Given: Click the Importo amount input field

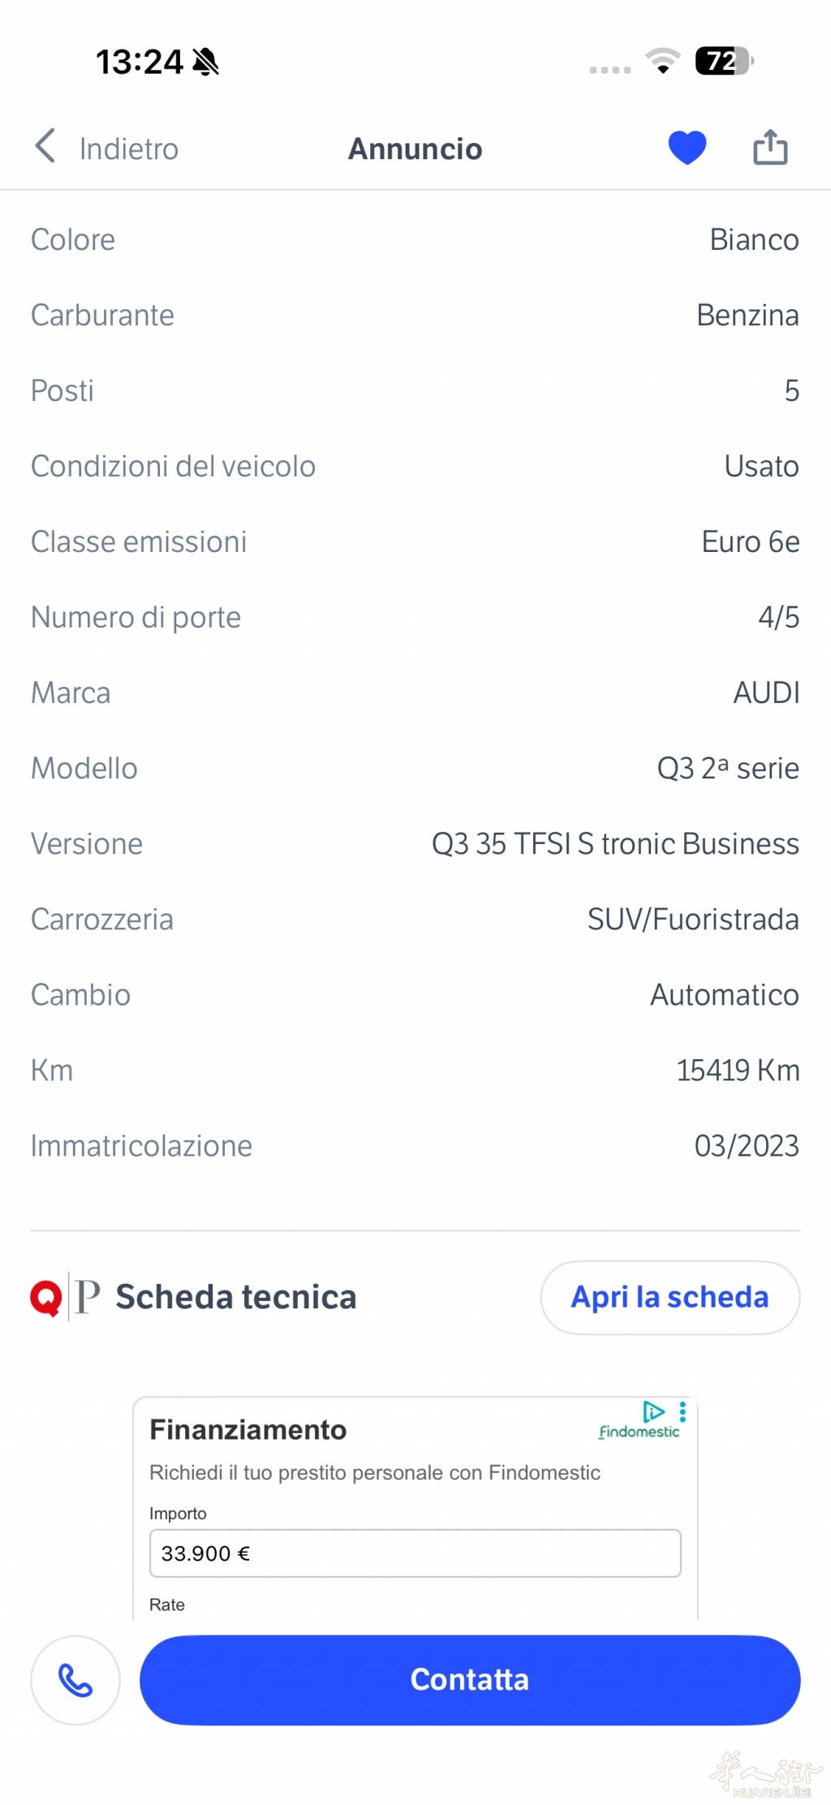Looking at the screenshot, I should point(415,1553).
